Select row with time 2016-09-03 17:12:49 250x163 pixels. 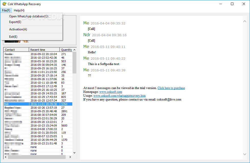38,86
